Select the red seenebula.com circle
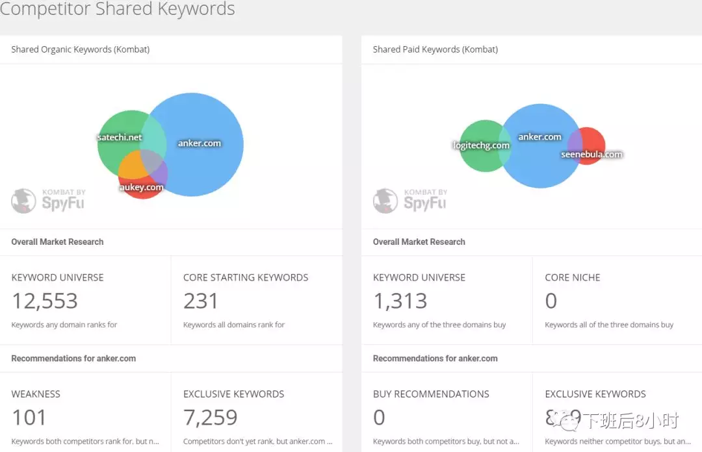The width and height of the screenshot is (702, 452). point(593,144)
